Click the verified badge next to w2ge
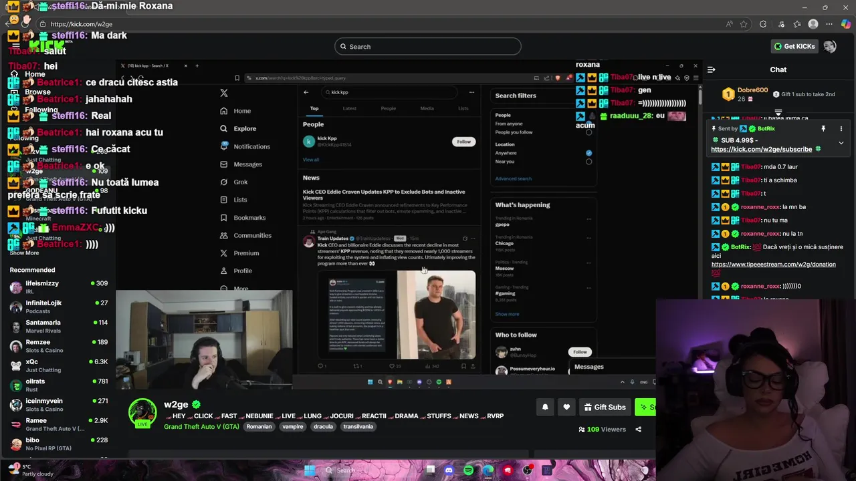The width and height of the screenshot is (856, 481). [x=196, y=405]
